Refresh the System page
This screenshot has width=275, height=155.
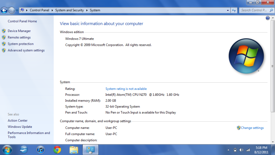[x=234, y=10]
